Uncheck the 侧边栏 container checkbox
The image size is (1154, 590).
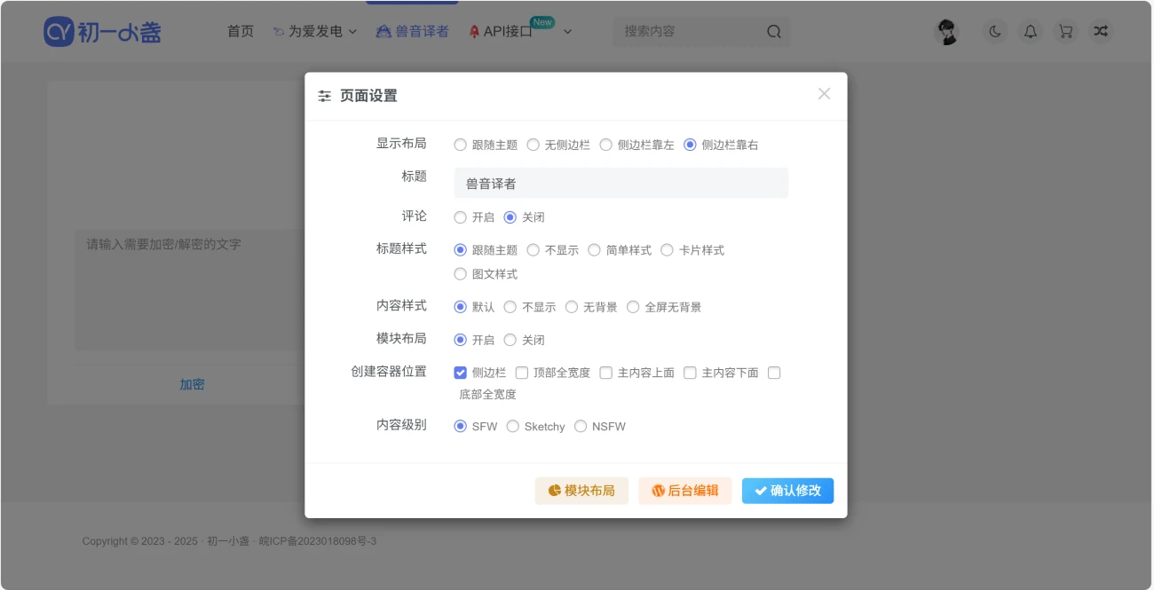point(460,373)
